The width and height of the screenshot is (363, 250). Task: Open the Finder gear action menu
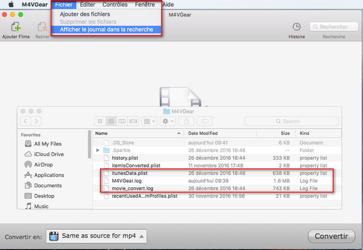(x=168, y=121)
